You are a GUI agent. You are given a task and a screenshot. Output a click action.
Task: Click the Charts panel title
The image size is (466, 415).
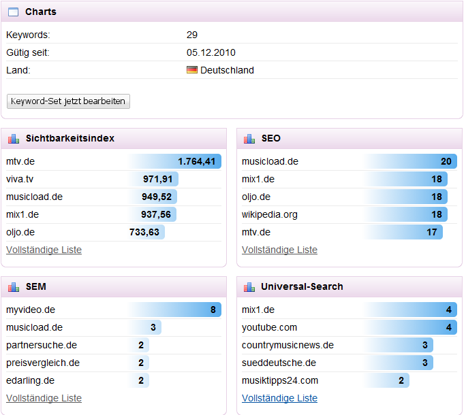point(41,12)
